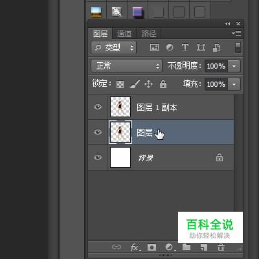Hide the 图层 1 副本 layer
The width and height of the screenshot is (259, 259).
(98, 107)
